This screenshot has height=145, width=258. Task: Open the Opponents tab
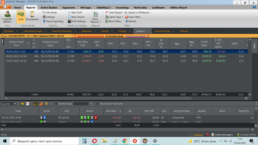tap(69, 8)
